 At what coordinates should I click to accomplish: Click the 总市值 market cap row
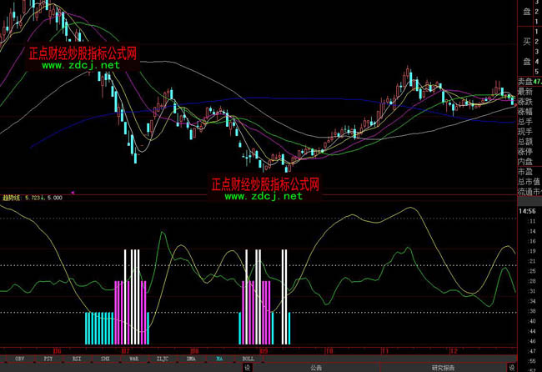click(x=527, y=182)
